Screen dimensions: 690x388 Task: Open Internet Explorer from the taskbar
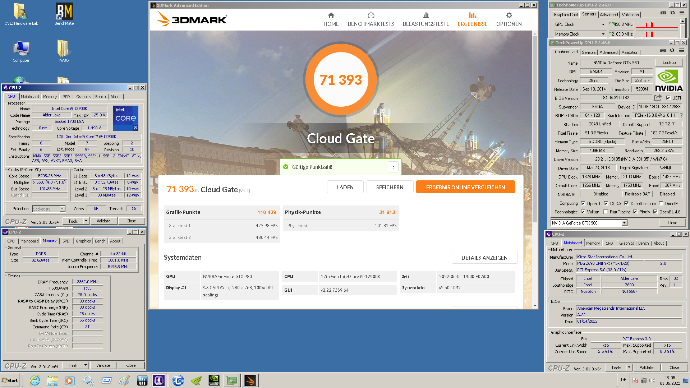coord(34,380)
